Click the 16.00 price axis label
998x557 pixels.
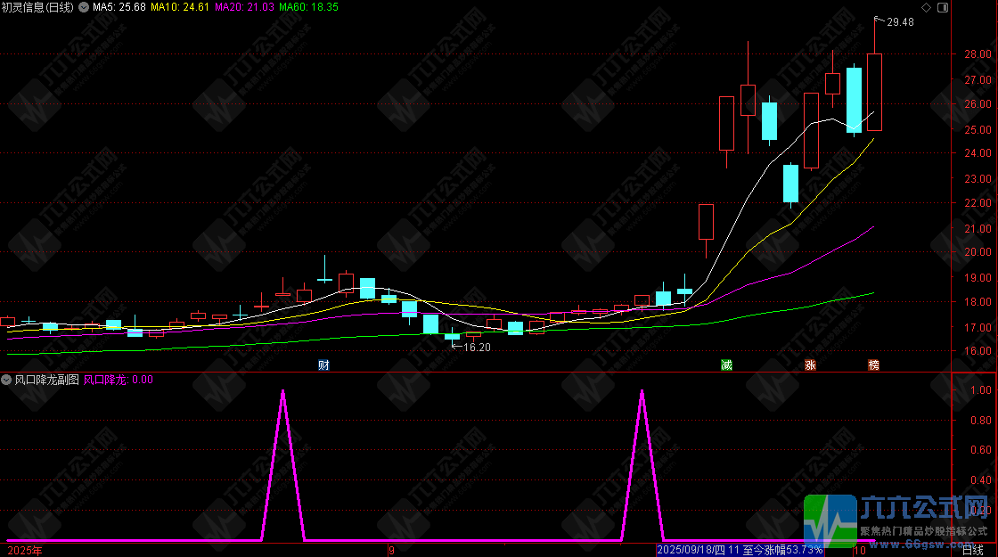pos(978,351)
